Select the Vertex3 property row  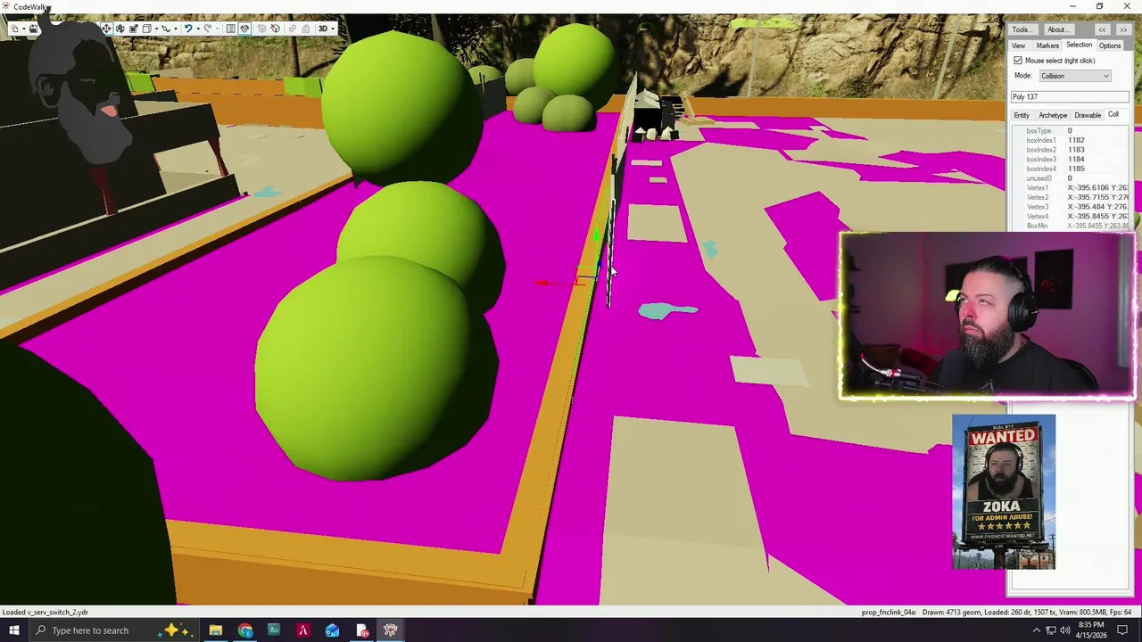pos(1070,207)
